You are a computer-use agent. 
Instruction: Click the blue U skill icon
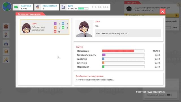pos(63,24)
